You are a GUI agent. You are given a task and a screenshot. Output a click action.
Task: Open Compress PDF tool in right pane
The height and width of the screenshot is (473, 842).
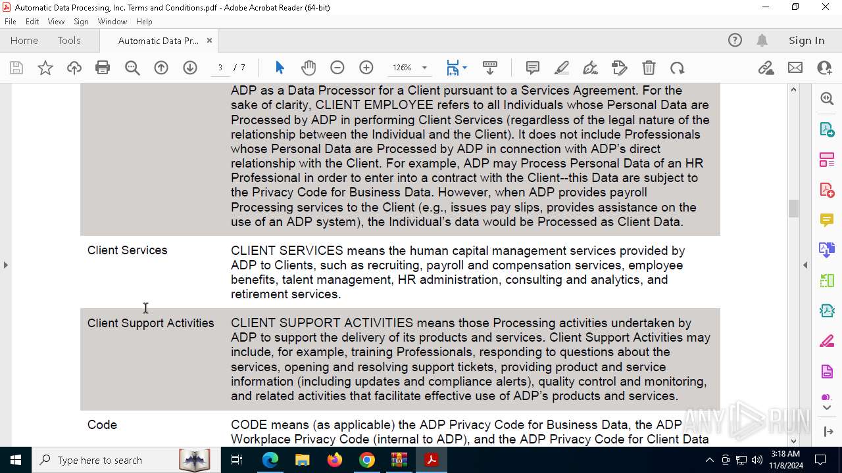tap(827, 310)
